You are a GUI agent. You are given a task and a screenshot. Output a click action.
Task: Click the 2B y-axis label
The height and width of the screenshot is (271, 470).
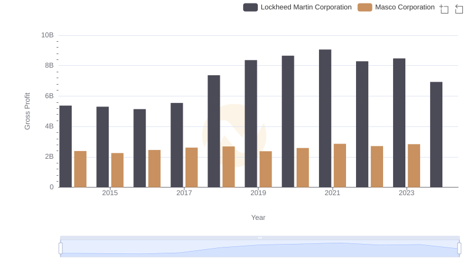pos(49,156)
